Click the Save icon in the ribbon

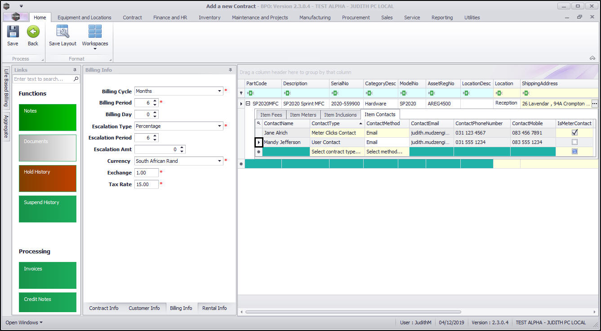coord(13,32)
